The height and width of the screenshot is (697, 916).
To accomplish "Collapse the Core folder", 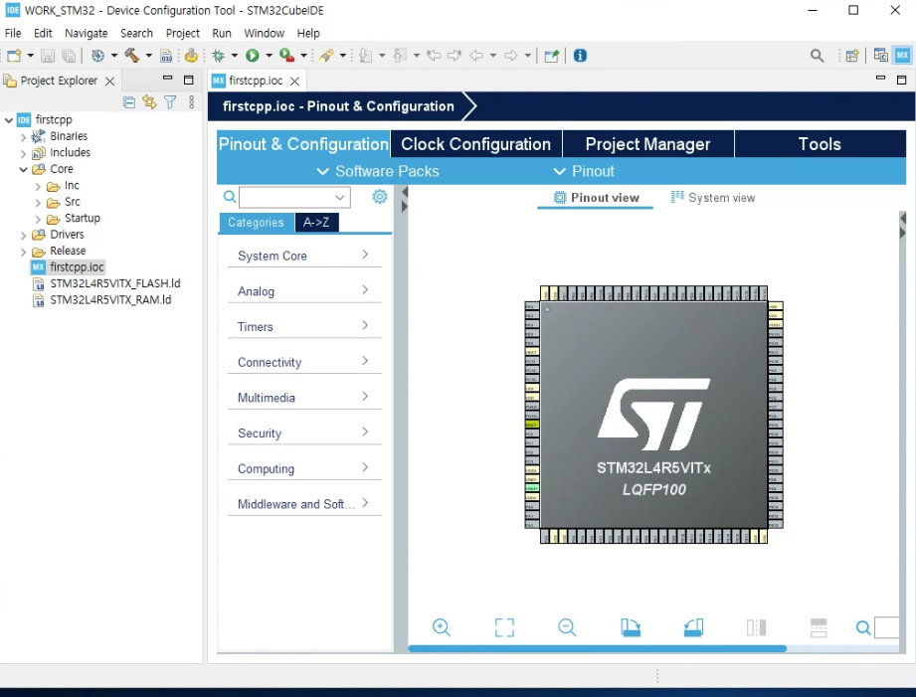I will [x=23, y=169].
